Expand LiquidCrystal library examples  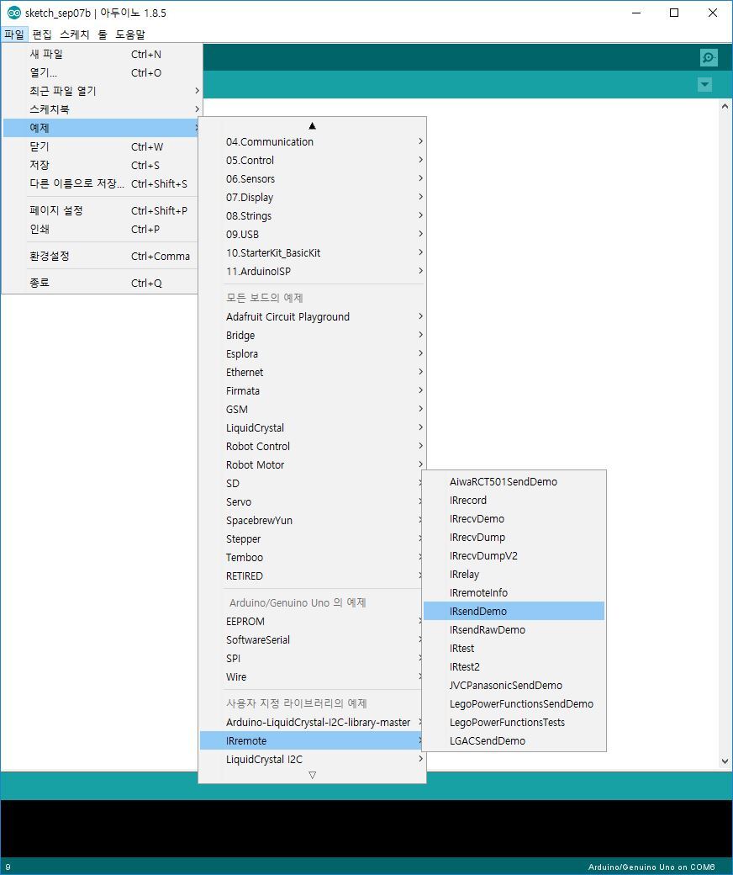pos(312,427)
